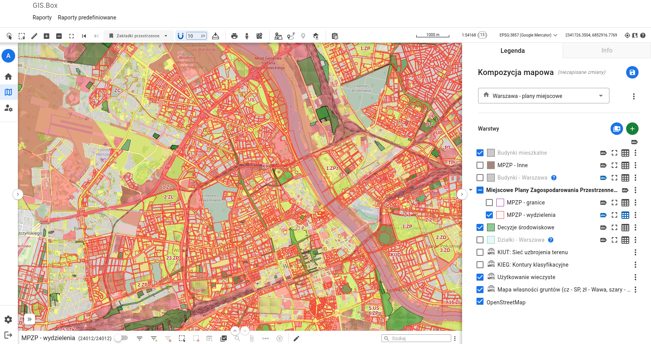Select the ruler measurement tool

[x=34, y=36]
